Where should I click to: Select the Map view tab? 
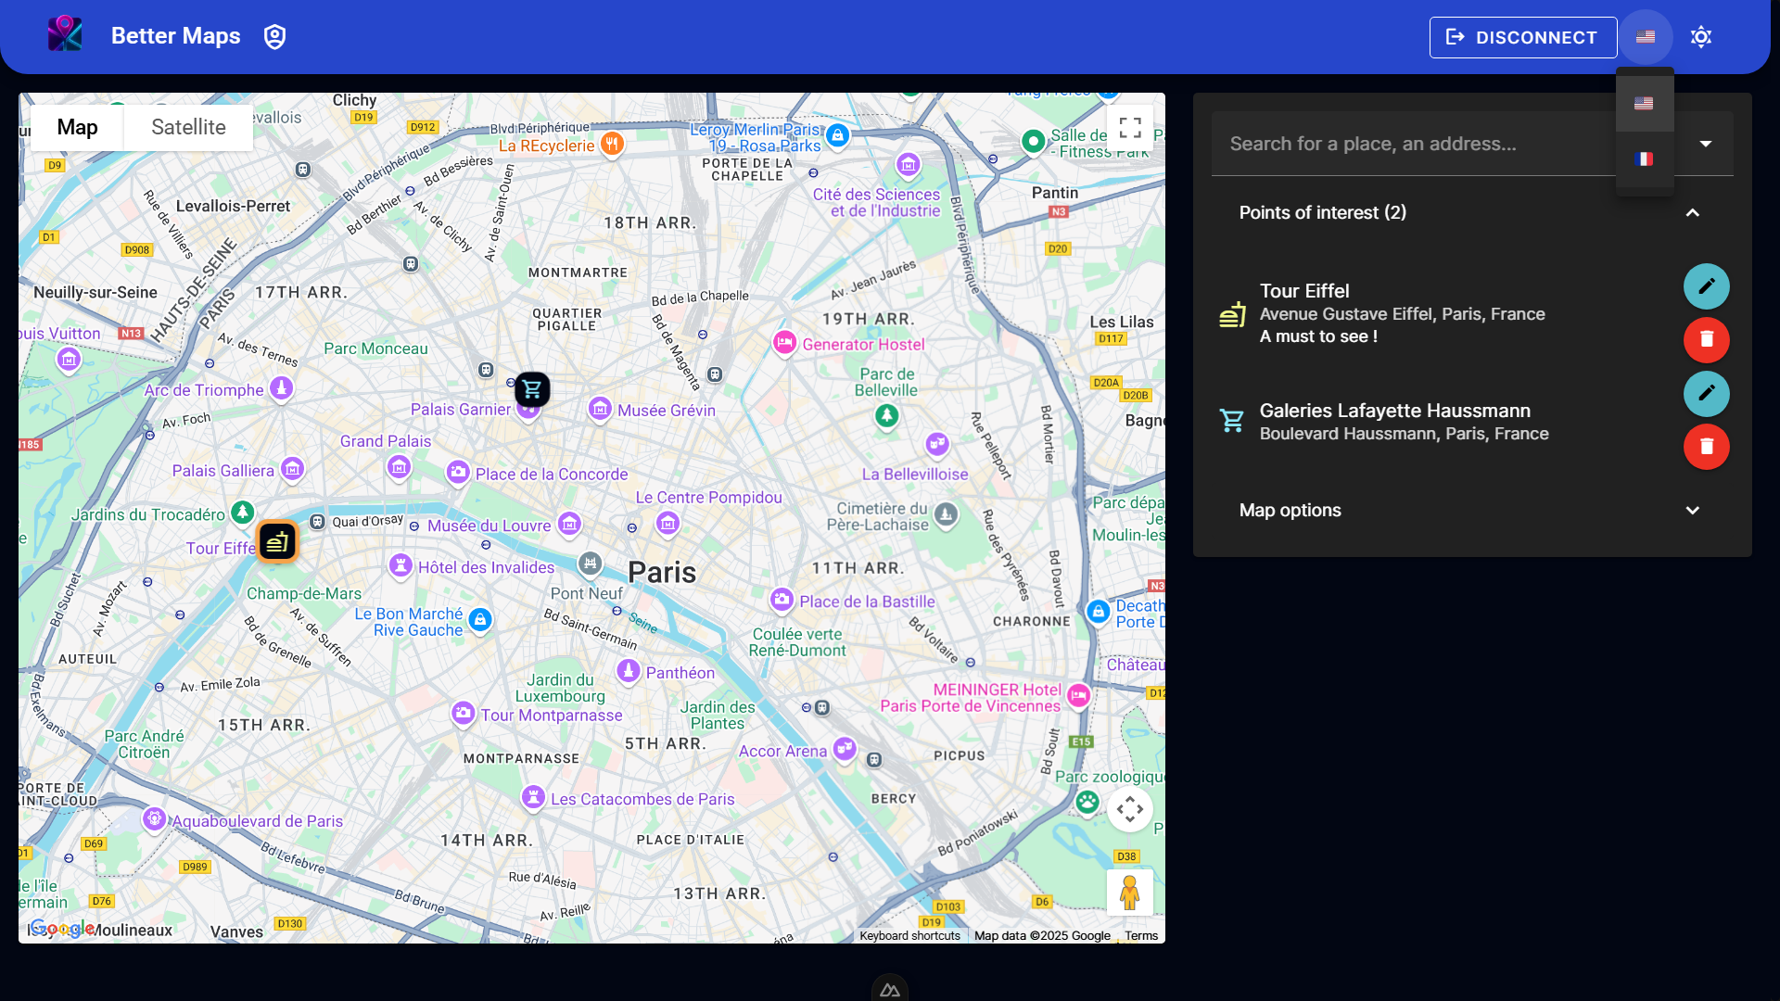pos(77,128)
